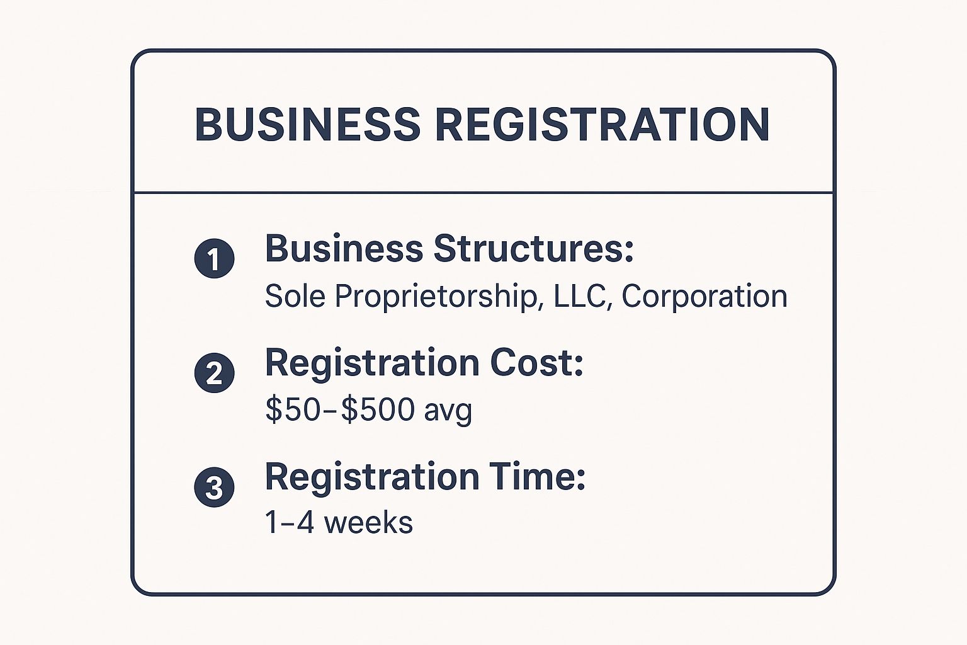Viewport: 967px width, 645px height.
Task: Click the number 1 circle icon
Action: point(215,258)
